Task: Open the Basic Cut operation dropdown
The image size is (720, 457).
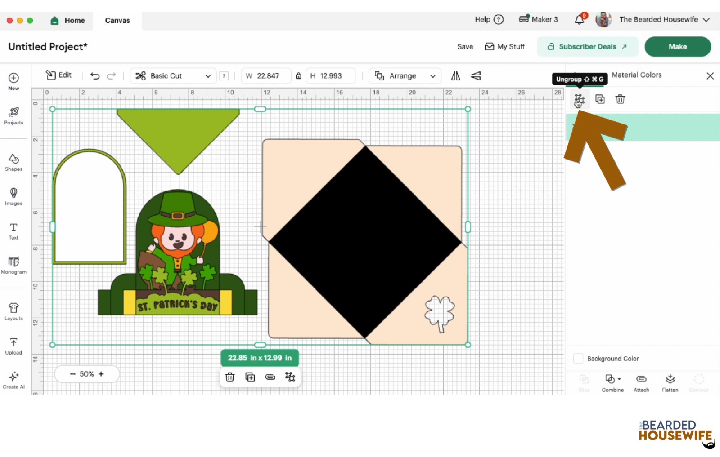Action: pyautogui.click(x=173, y=75)
